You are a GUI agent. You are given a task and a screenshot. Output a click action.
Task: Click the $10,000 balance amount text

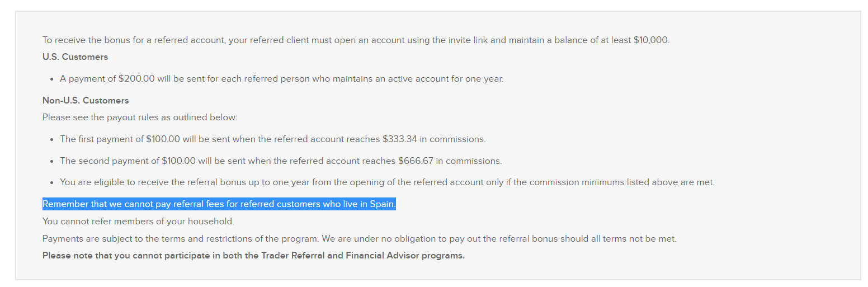click(x=650, y=40)
